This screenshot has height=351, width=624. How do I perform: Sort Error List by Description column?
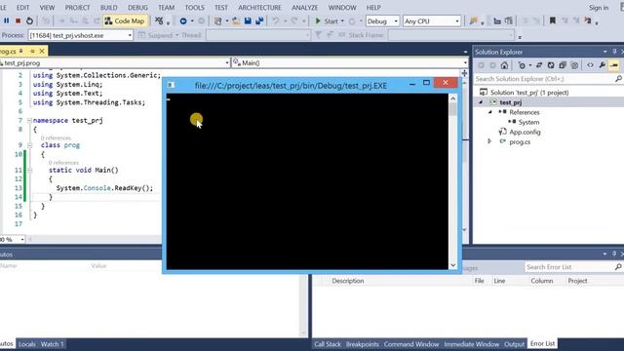pos(348,281)
